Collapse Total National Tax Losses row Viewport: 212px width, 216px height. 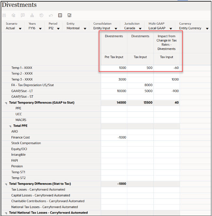click(x=6, y=213)
